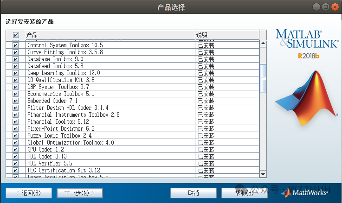
Task: Select the Financial Instruments Toolbox 2.8 text
Action: [x=73, y=115]
